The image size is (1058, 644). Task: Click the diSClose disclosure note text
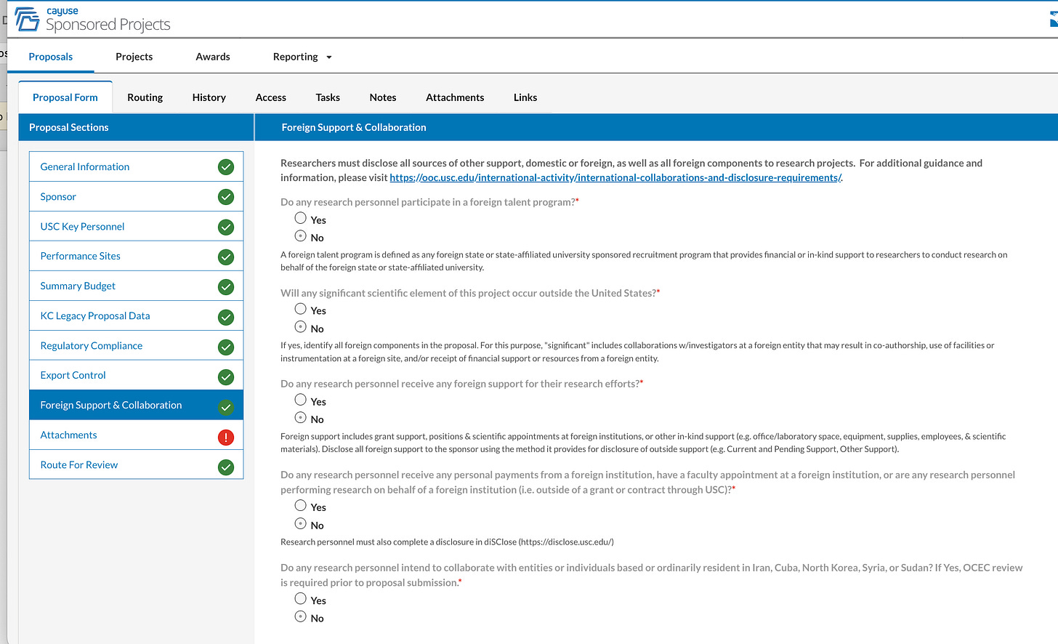(x=447, y=542)
